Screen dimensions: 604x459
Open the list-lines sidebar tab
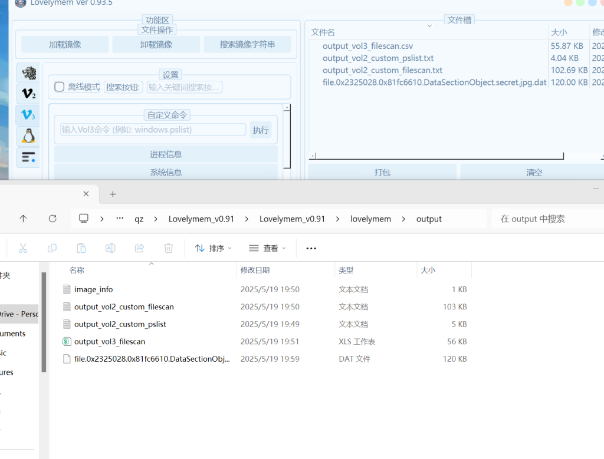point(28,157)
